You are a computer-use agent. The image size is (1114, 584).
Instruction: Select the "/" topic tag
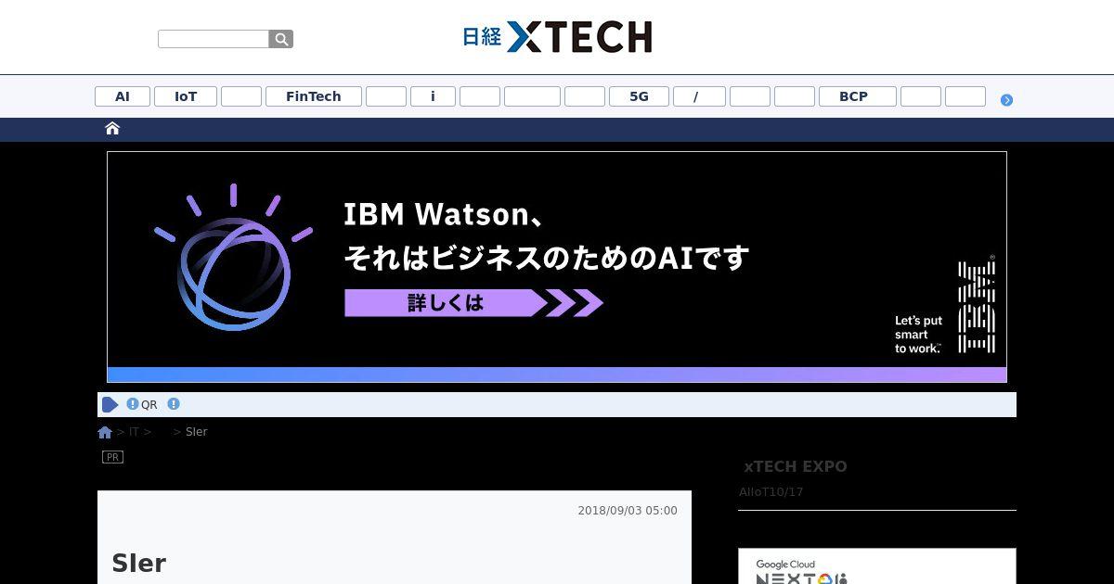[x=699, y=96]
